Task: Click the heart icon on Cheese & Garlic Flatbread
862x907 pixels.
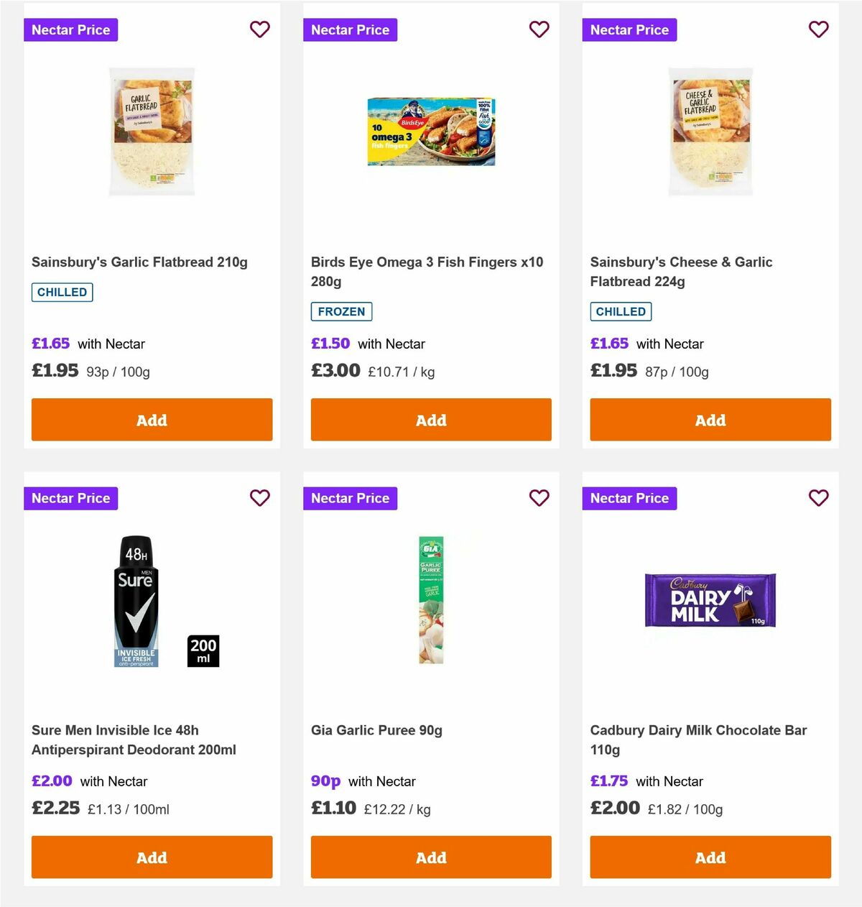Action: [x=818, y=29]
